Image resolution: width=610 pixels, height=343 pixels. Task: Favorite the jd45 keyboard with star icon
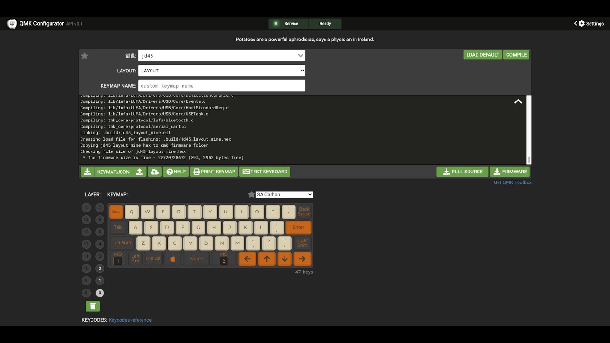85,56
